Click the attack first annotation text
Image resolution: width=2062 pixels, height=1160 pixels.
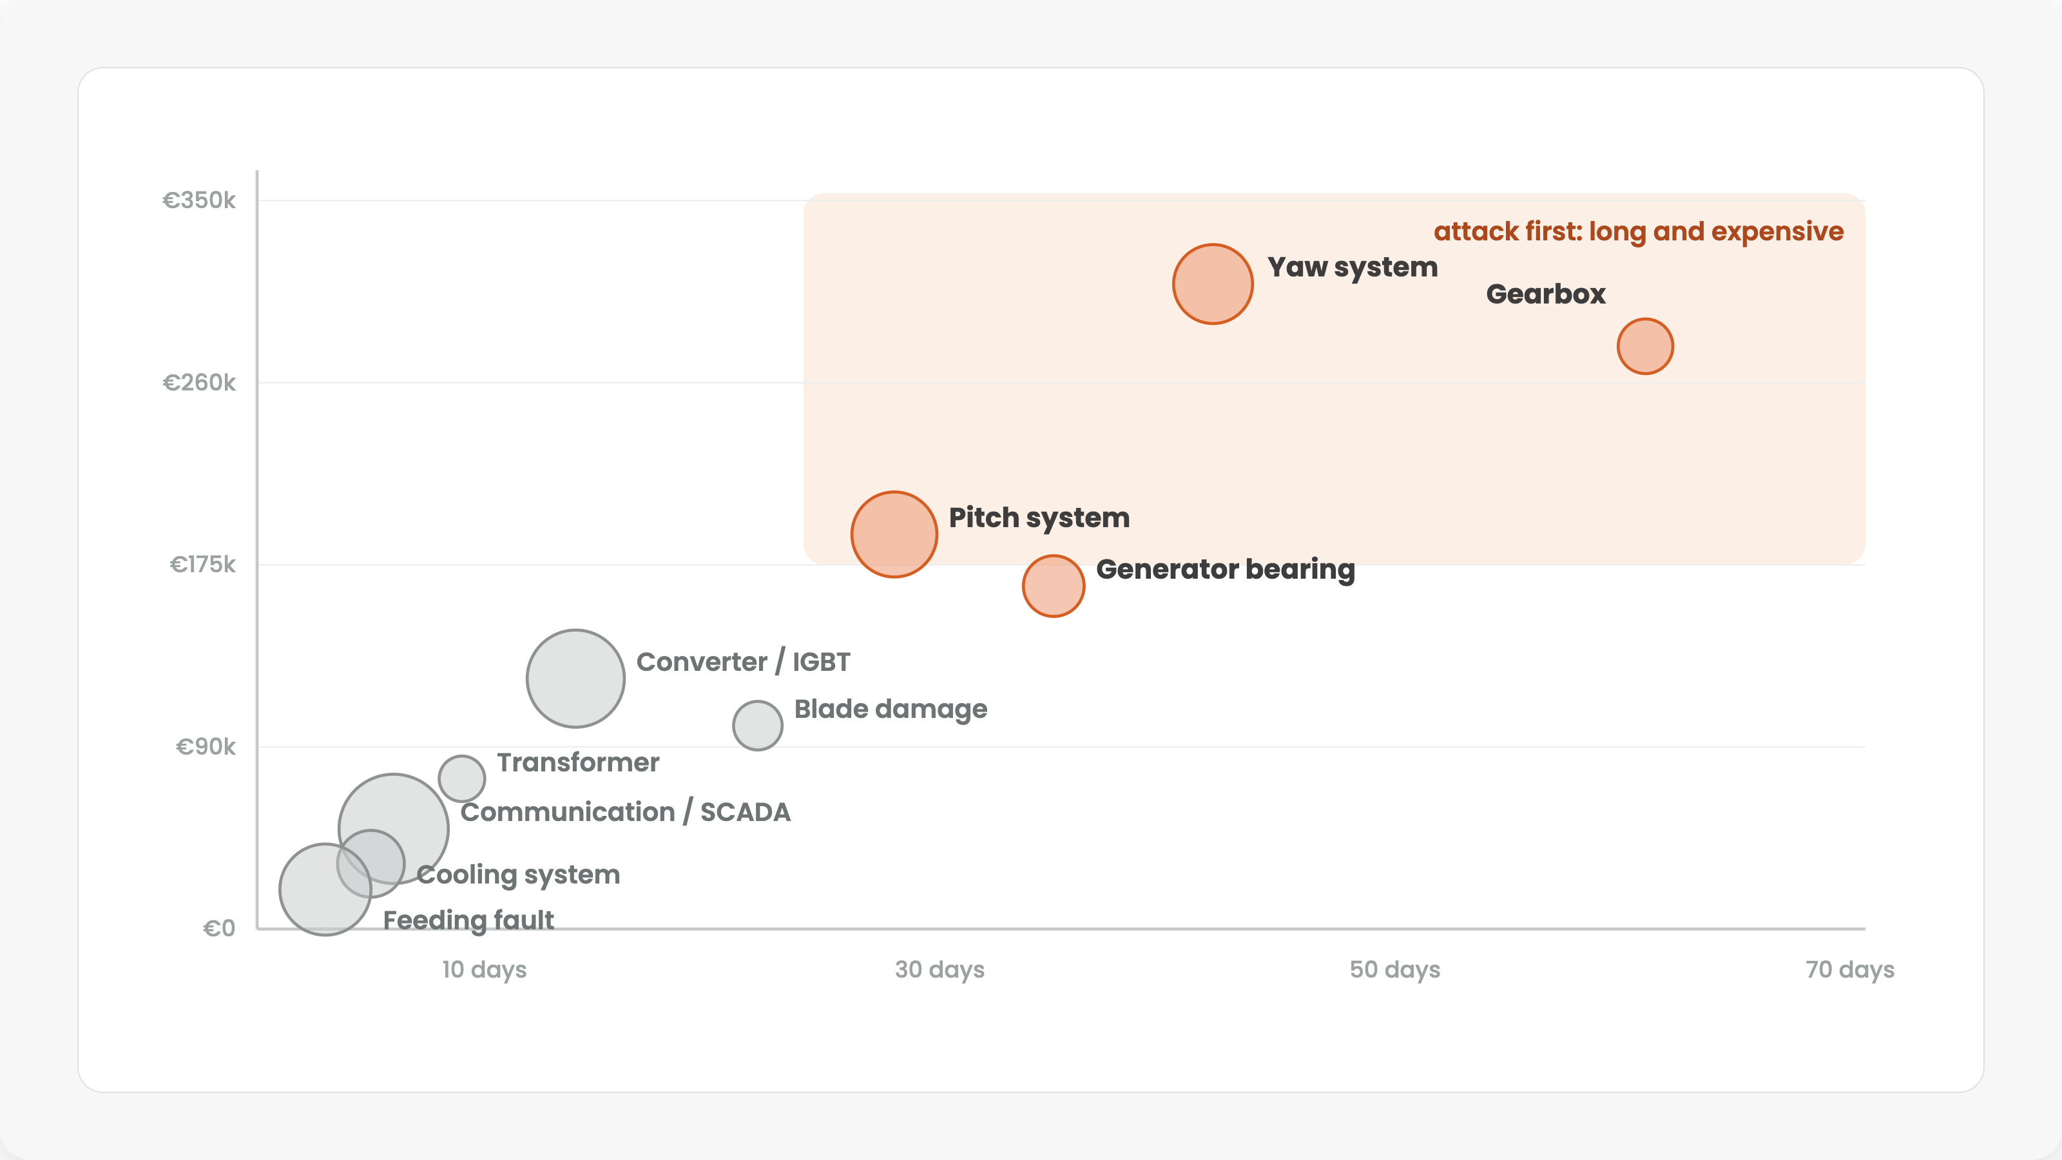tap(1639, 231)
